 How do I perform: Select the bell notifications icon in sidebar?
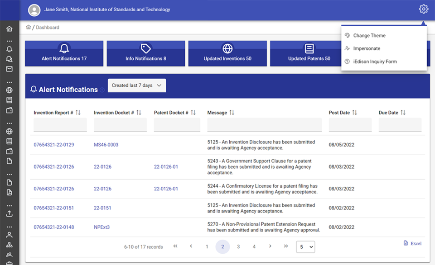[9, 49]
